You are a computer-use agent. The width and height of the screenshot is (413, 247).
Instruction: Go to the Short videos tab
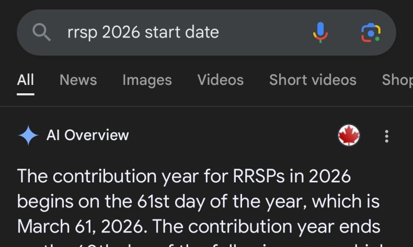click(313, 80)
